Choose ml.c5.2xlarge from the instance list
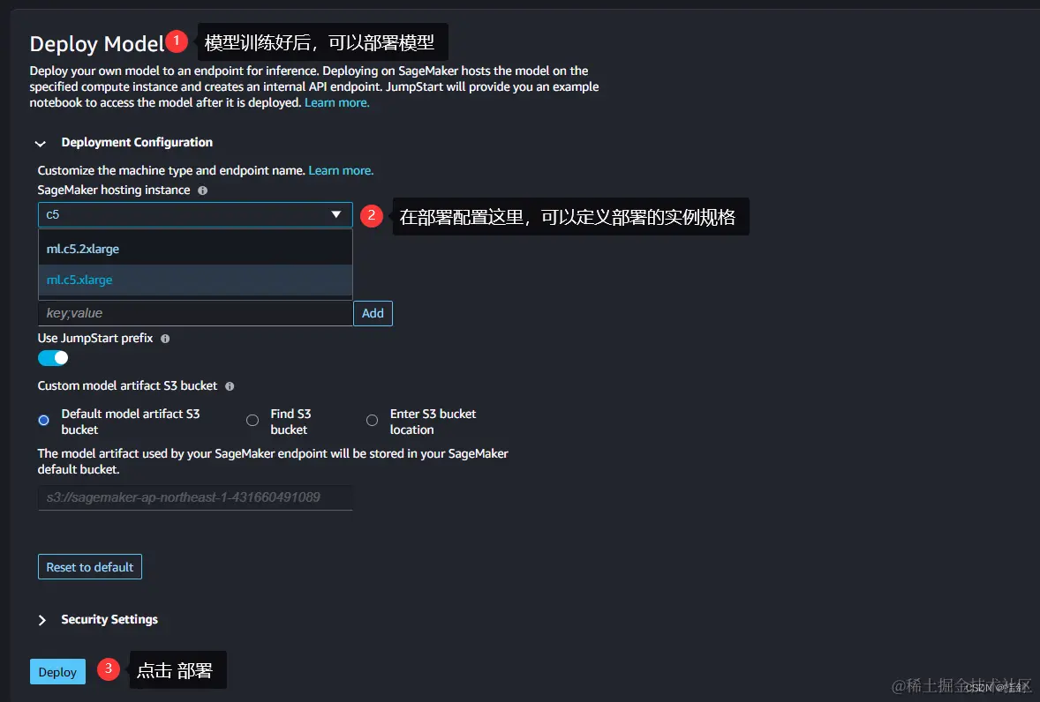This screenshot has width=1040, height=702. (196, 249)
